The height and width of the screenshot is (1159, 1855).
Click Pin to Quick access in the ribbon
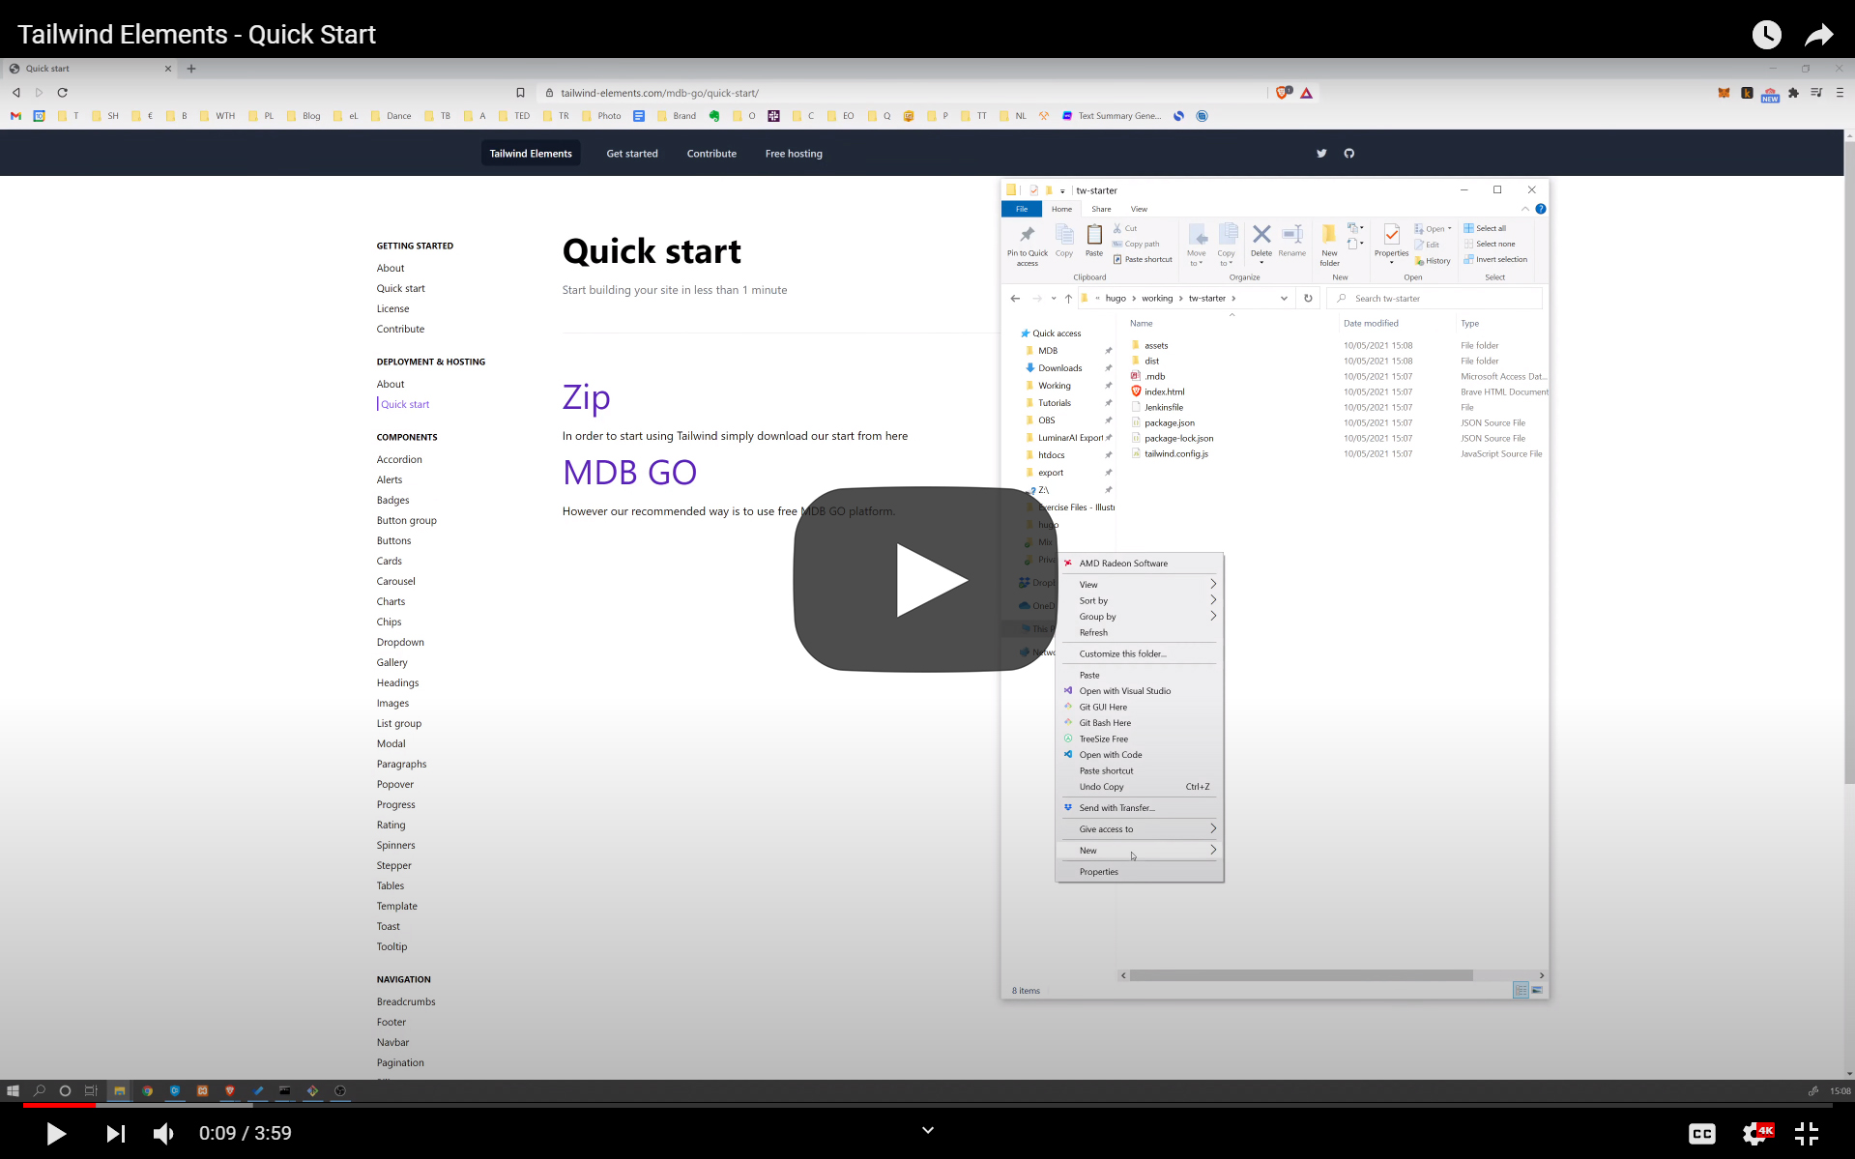tap(1028, 246)
